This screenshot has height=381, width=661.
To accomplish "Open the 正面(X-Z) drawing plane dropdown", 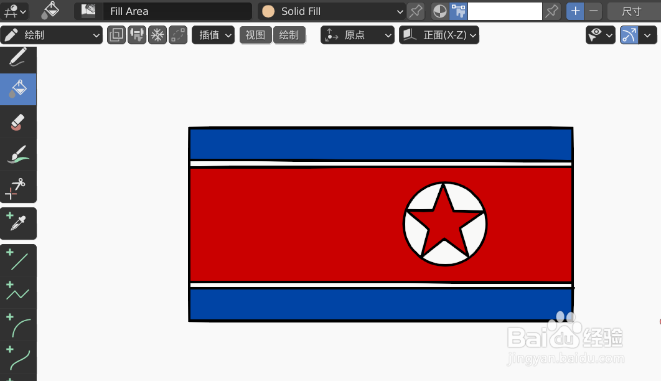I will click(439, 35).
